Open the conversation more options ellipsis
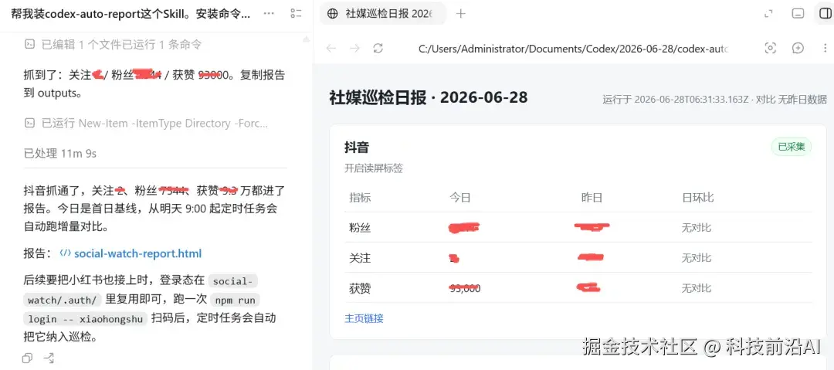 point(270,13)
